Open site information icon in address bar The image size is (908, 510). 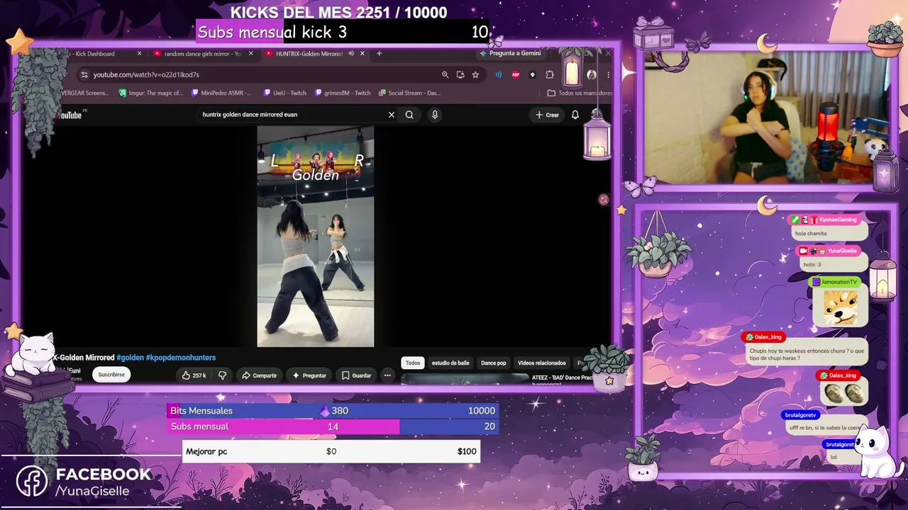point(84,74)
